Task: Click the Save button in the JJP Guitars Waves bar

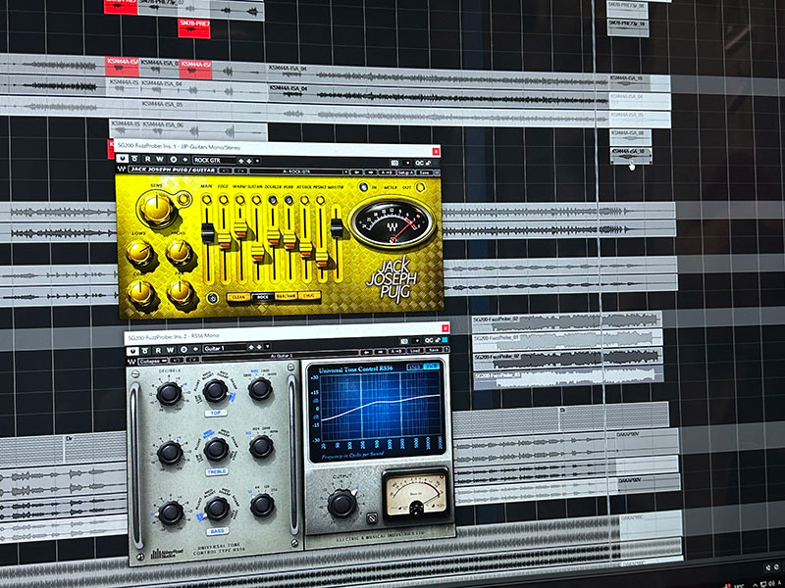Action: tap(425, 172)
